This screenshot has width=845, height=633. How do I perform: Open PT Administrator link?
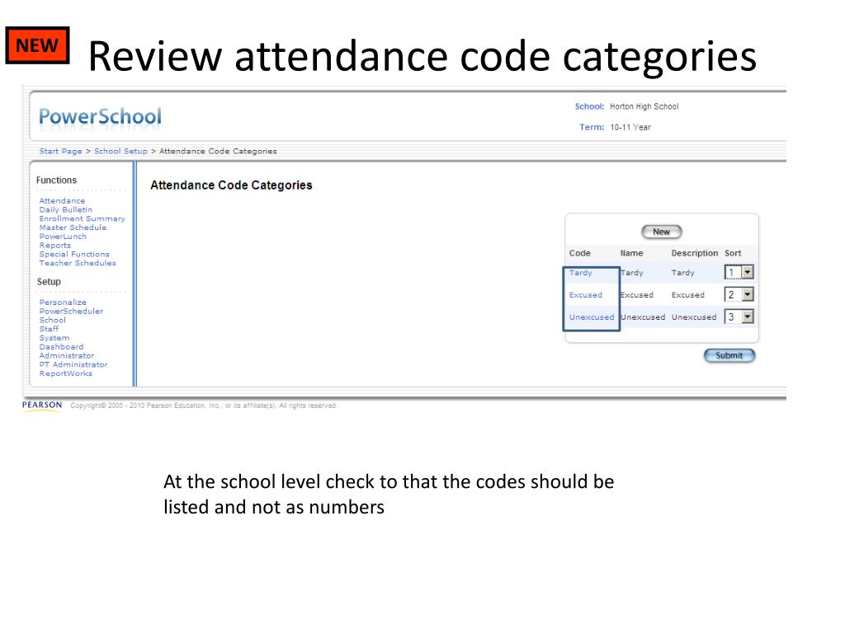(x=73, y=364)
